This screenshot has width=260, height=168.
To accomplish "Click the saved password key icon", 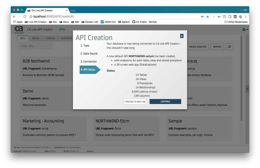I will (203, 17).
